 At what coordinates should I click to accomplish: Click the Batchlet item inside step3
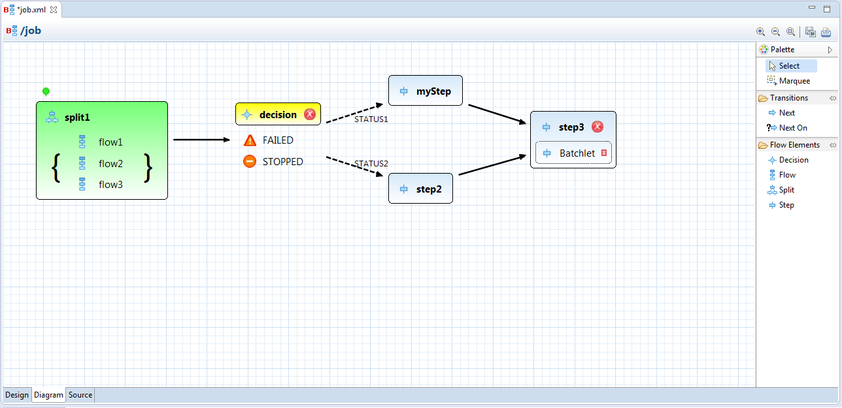(x=577, y=153)
